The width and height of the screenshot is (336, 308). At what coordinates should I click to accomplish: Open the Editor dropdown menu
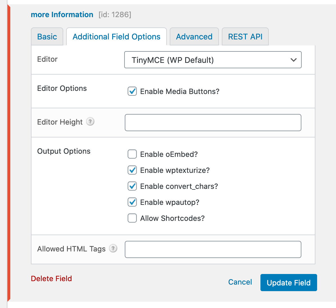(213, 60)
